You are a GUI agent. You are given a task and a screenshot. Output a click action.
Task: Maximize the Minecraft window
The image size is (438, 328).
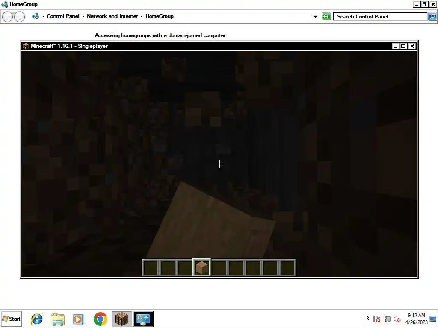pos(404,46)
